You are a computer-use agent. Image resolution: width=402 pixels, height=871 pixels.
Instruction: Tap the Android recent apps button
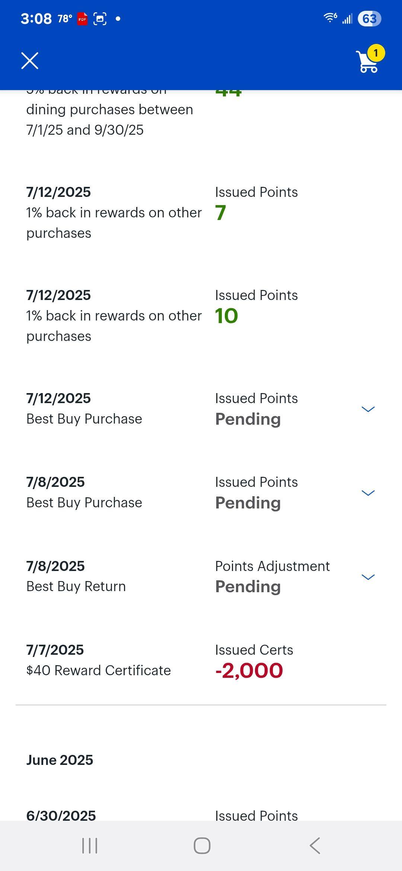(x=90, y=846)
